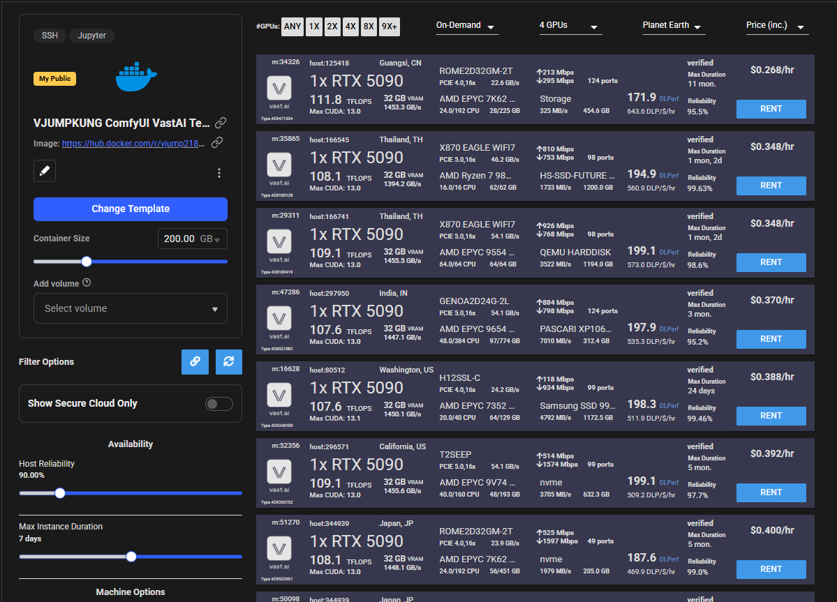Open the Select volume dropdown
Screen dimensions: 837x602
(x=131, y=308)
